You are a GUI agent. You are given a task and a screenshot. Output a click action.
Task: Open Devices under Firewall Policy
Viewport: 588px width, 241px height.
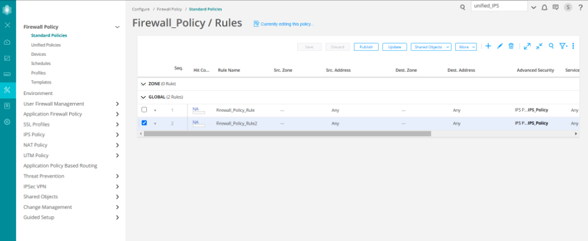[x=38, y=54]
